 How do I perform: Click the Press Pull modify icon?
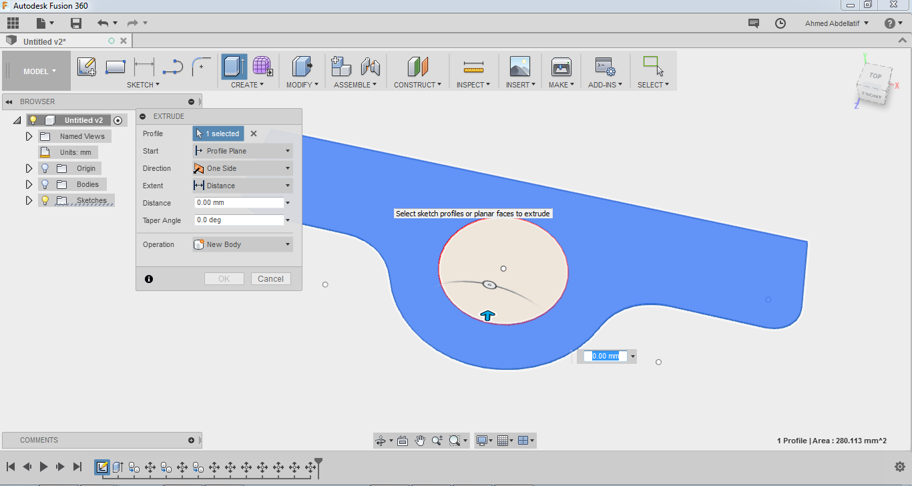pos(302,67)
